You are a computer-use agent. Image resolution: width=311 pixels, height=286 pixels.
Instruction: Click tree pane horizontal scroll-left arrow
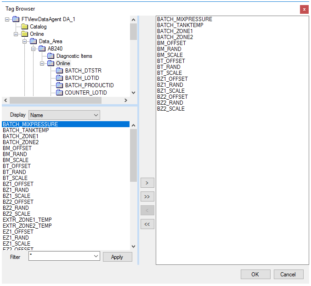pyautogui.click(x=6, y=100)
